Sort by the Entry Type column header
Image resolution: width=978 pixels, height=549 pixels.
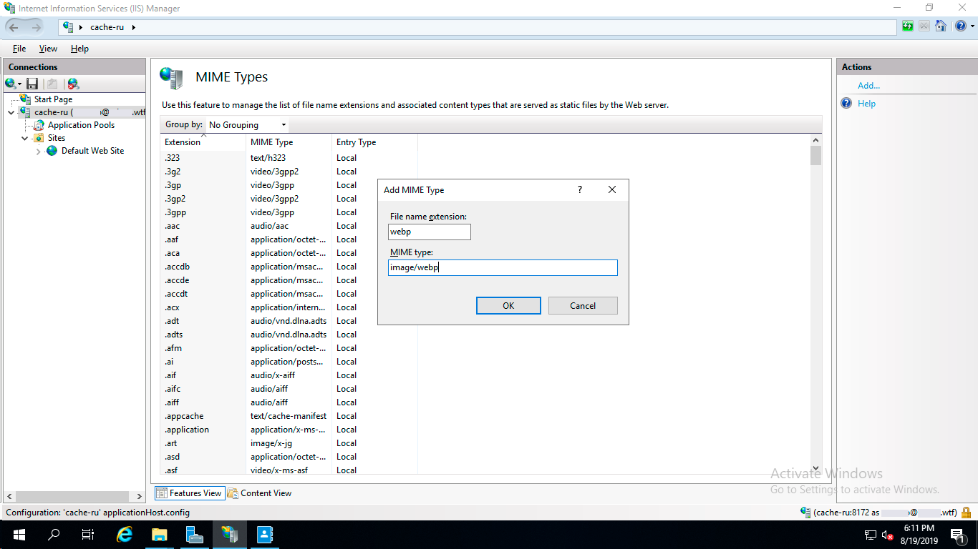pyautogui.click(x=374, y=142)
